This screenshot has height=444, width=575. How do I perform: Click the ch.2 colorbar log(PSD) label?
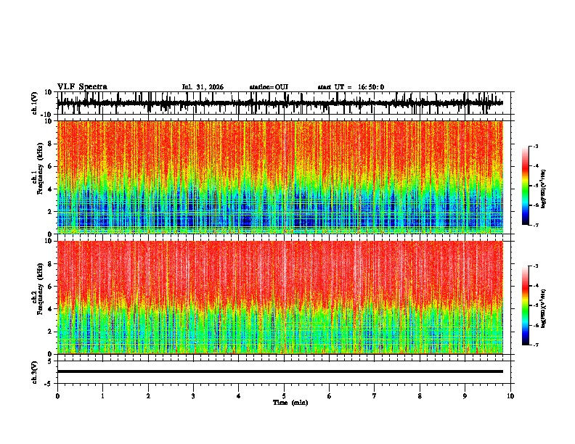point(544,309)
